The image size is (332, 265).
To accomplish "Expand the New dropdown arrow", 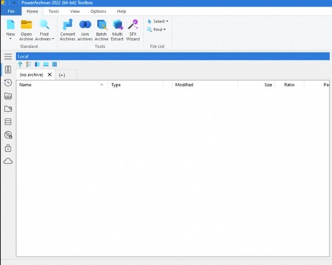I will [11, 39].
